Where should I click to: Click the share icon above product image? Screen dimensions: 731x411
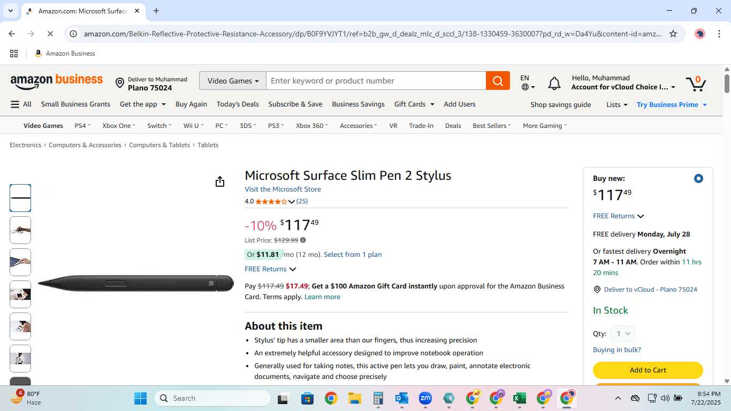220,182
